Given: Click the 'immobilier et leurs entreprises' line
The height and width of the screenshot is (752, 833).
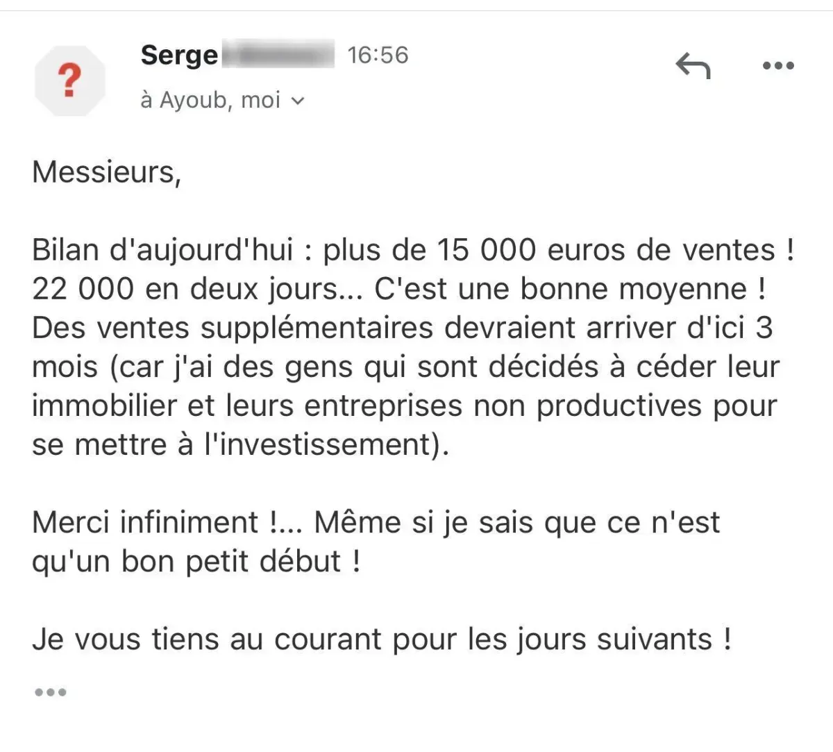Looking at the screenshot, I should tap(405, 406).
